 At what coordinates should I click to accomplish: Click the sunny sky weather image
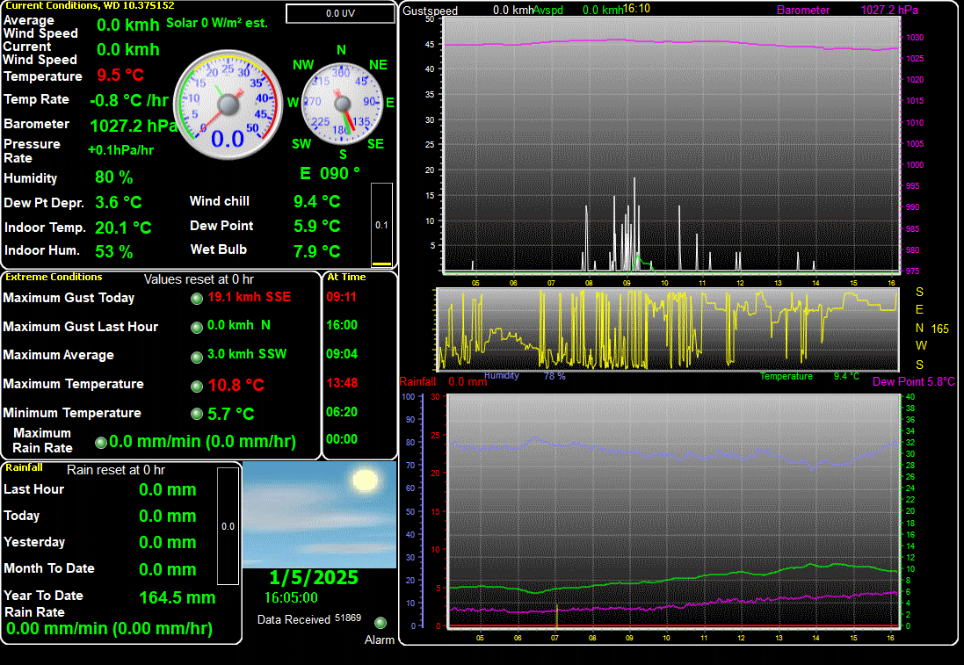(319, 515)
